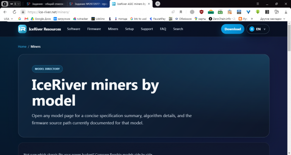Open the dark bracket extension icon
Image resolution: width=291 pixels, height=155 pixels.
pyautogui.click(x=267, y=12)
